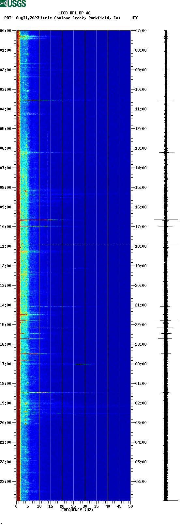Click the 09:00 PDT time label

tap(6, 207)
